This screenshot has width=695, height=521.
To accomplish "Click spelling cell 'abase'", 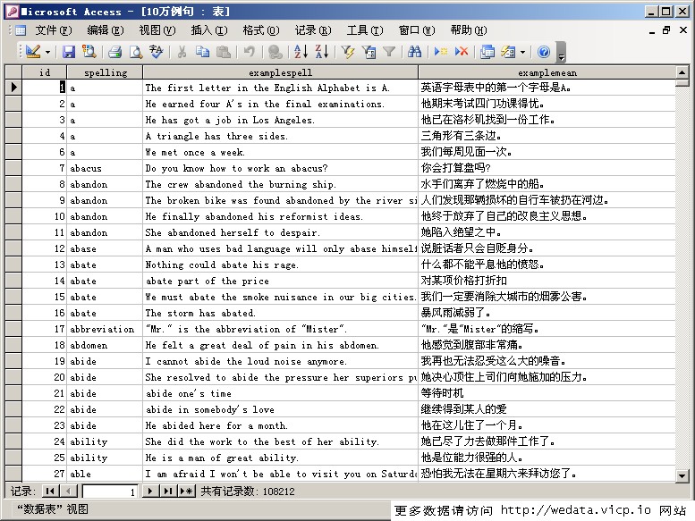I will tap(105, 248).
